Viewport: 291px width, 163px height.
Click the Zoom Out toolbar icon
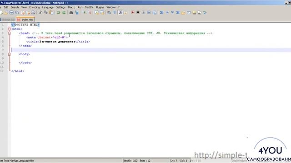(90, 13)
